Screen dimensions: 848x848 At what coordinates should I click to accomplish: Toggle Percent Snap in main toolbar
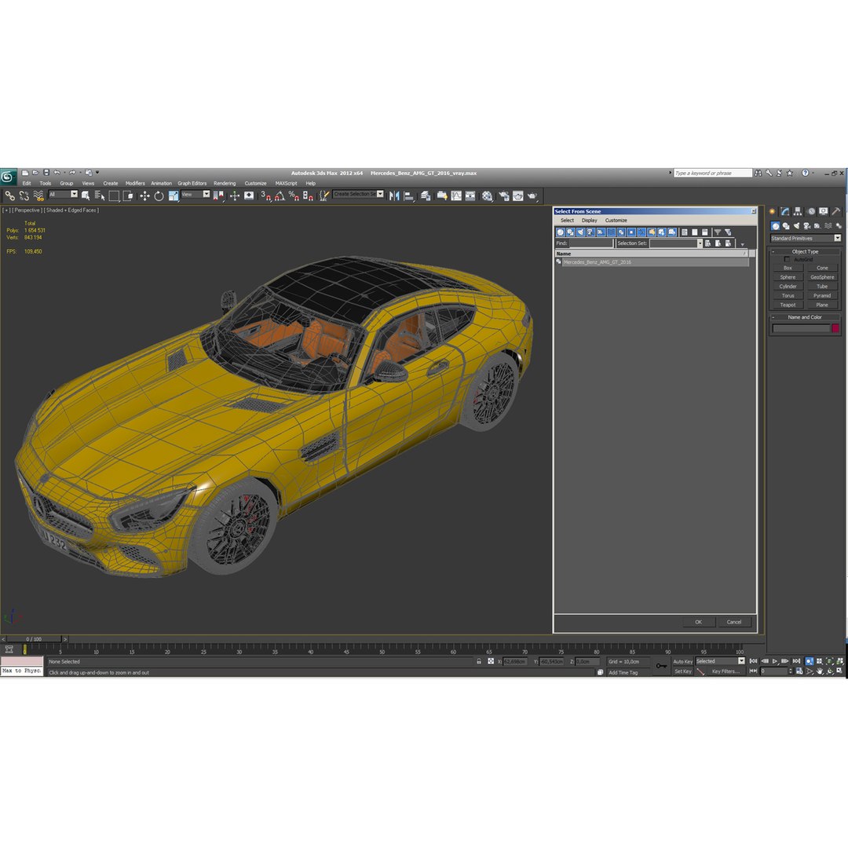[294, 196]
